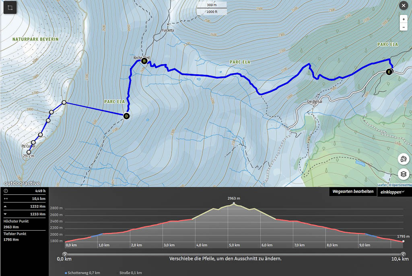Click the Leaflet attribution link
Image resolution: width=412 pixels, height=276 pixels.
[x=382, y=185]
